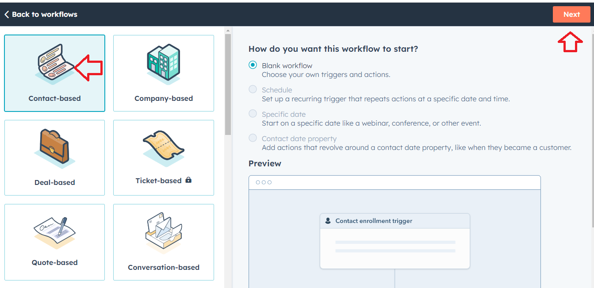Click the Company-based label text

pyautogui.click(x=164, y=98)
